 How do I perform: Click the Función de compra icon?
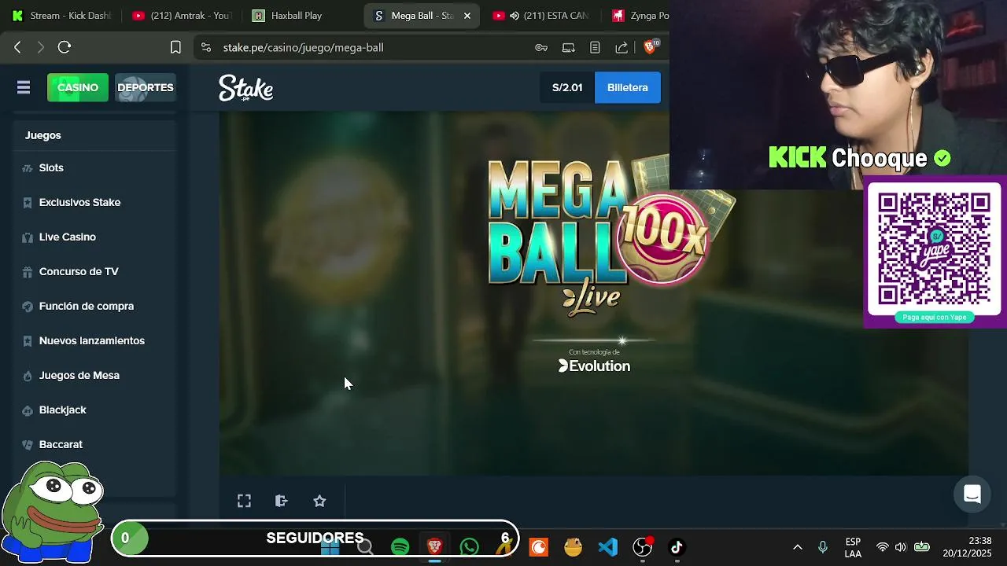[28, 307]
